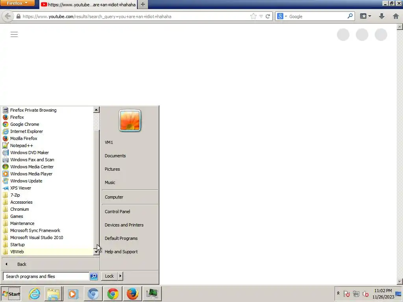Show hidden system tray icons
Screen dimensions: 403x302
[338, 293]
